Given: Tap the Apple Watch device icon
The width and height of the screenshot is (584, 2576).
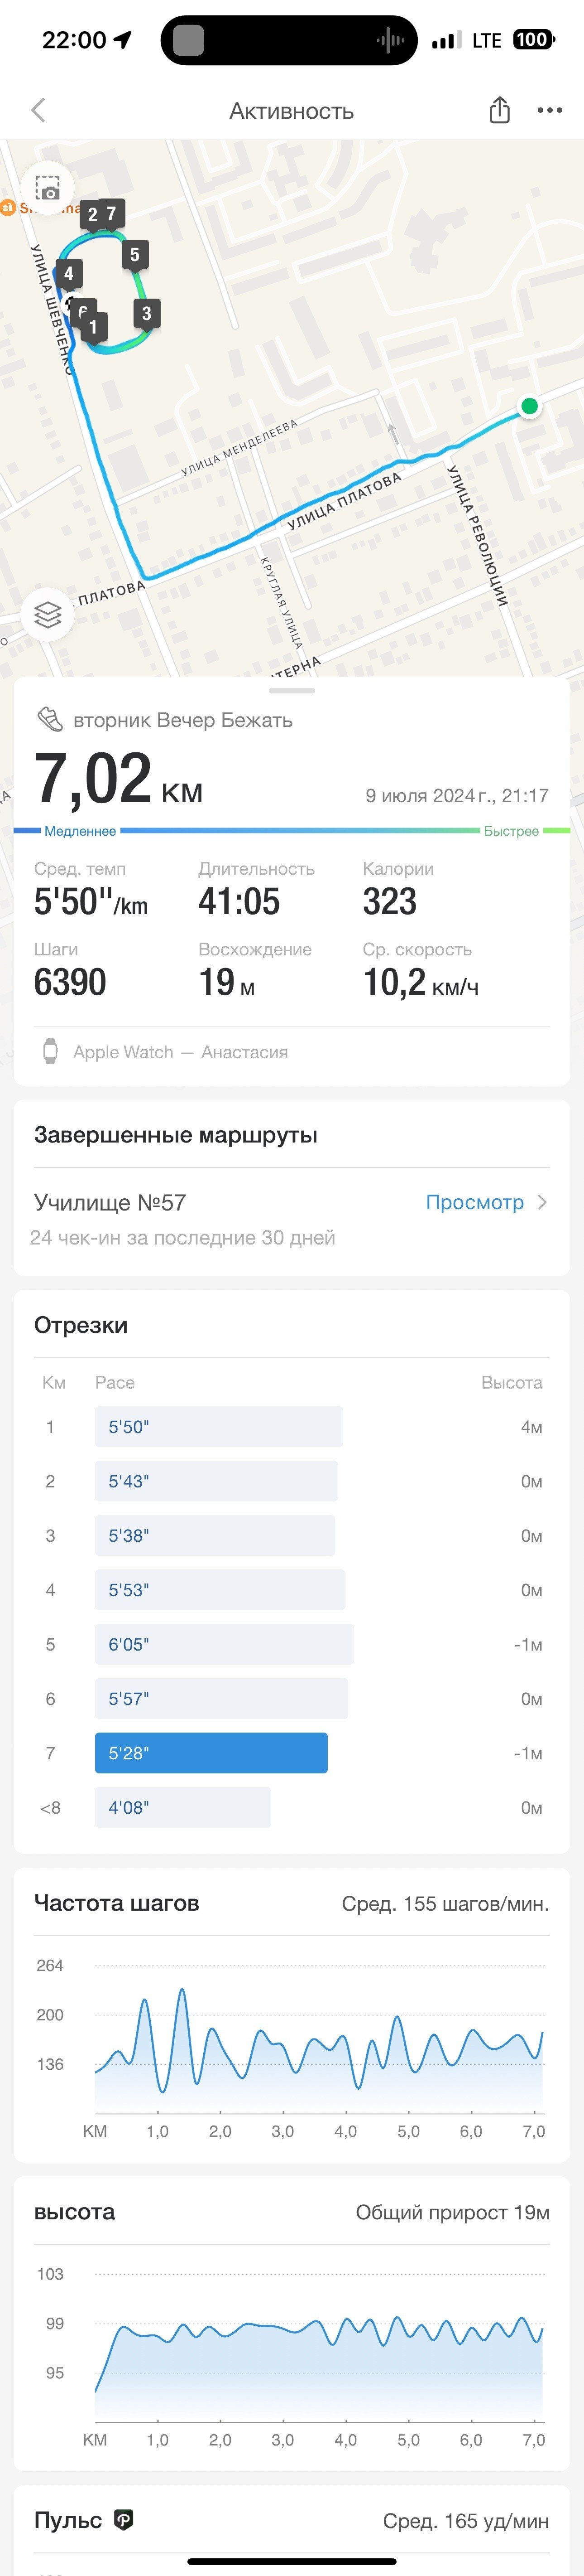Looking at the screenshot, I should tap(50, 1051).
